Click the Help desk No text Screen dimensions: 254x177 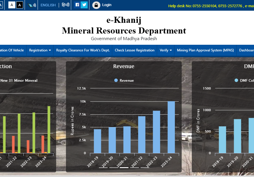(x=211, y=6)
